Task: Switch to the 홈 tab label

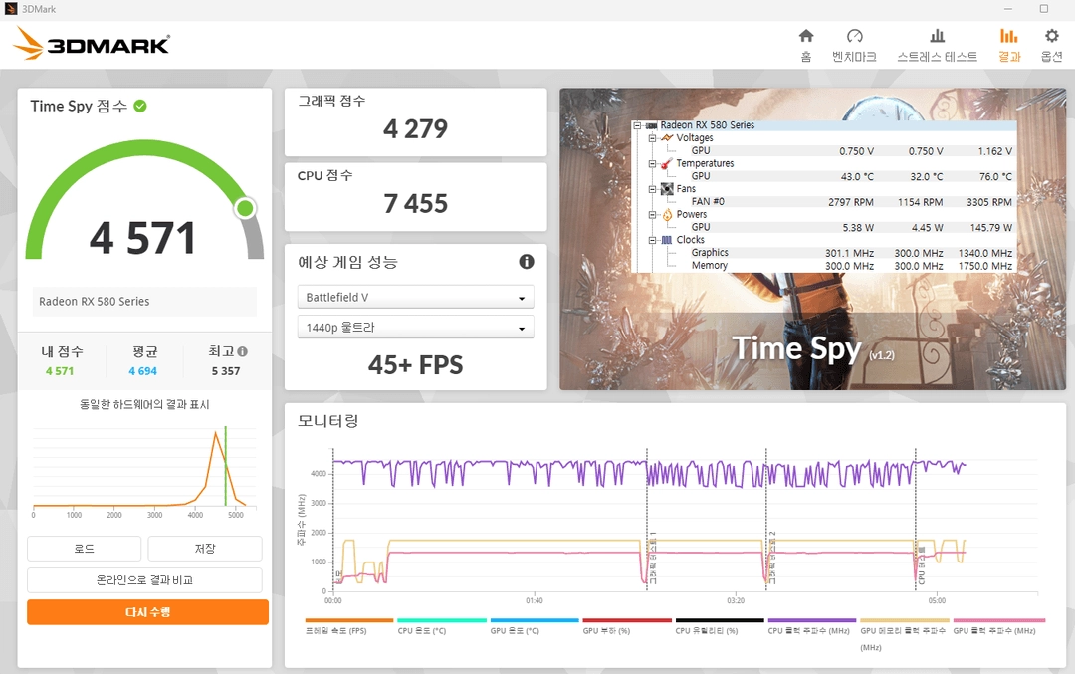Action: click(x=806, y=56)
